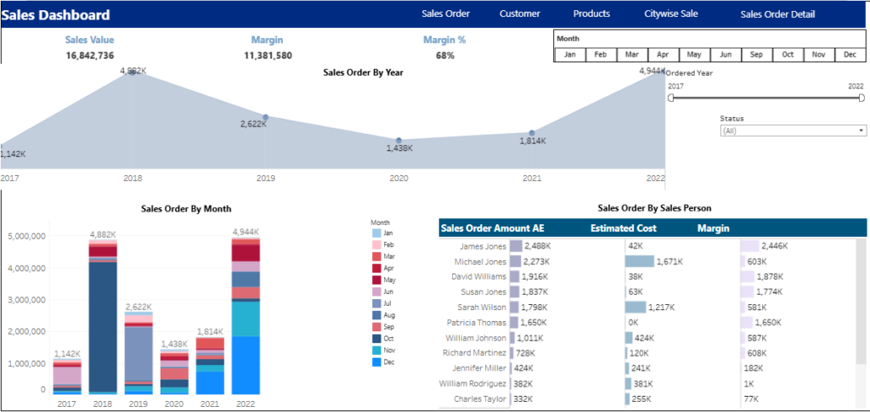Select the 2020 data point marker on area chart
Image resolution: width=870 pixels, height=412 pixels.
point(398,141)
